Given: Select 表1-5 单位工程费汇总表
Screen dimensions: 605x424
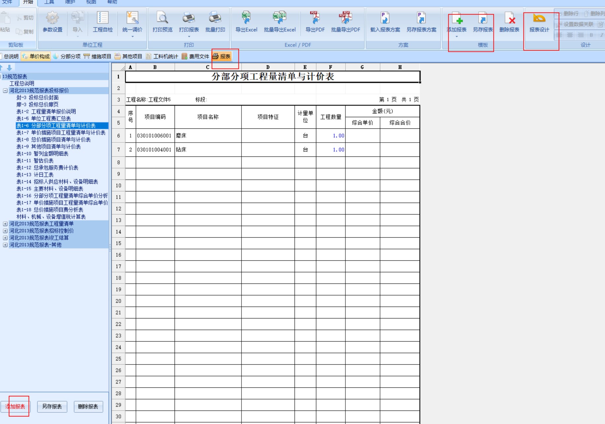Looking at the screenshot, I should pyautogui.click(x=44, y=118).
